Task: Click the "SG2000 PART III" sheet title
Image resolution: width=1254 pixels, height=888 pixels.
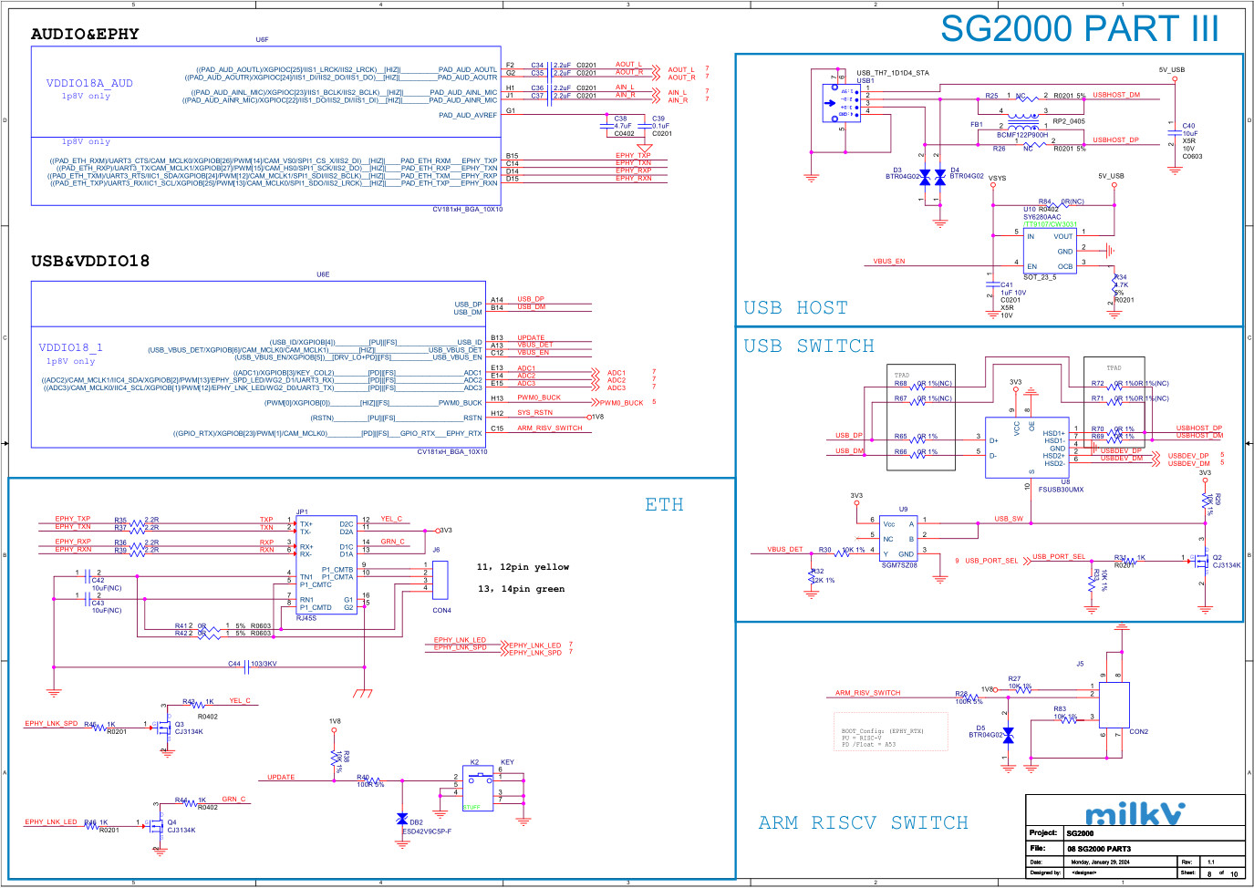Action: [1079, 28]
